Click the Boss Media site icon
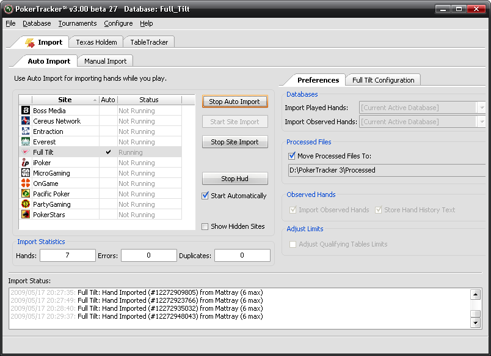 point(26,111)
